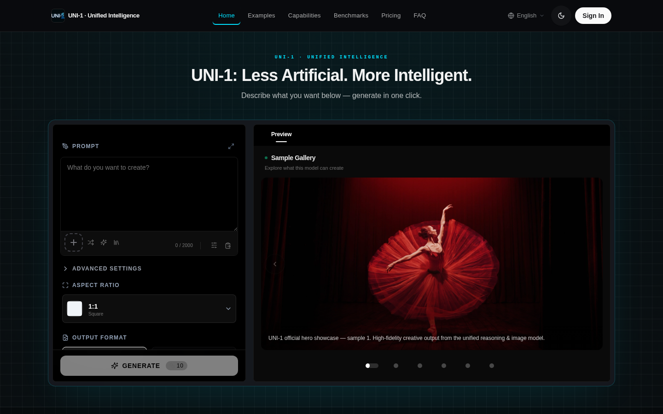Jump to the fifth carousel dot
The width and height of the screenshot is (663, 414).
click(x=468, y=366)
